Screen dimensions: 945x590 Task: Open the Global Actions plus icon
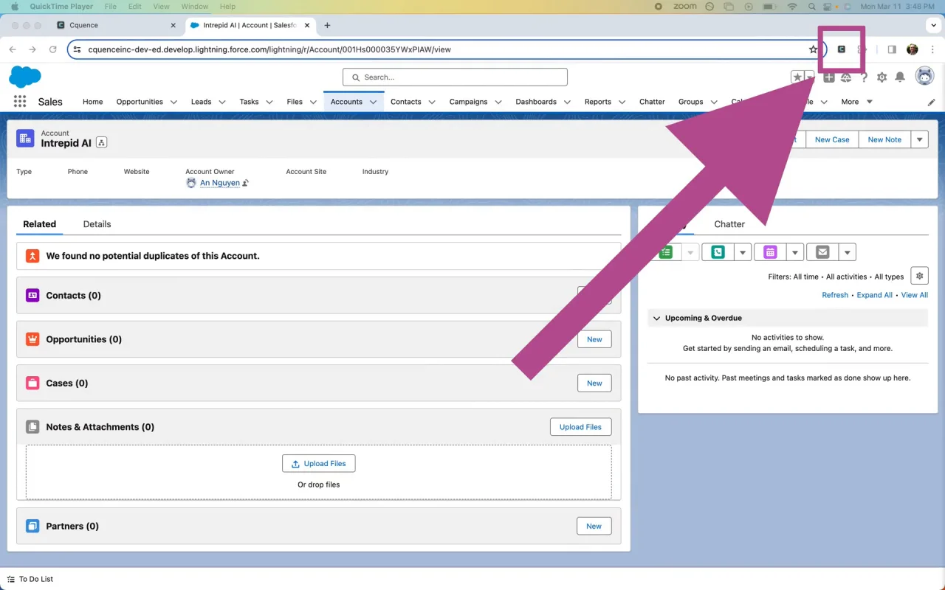(x=829, y=77)
